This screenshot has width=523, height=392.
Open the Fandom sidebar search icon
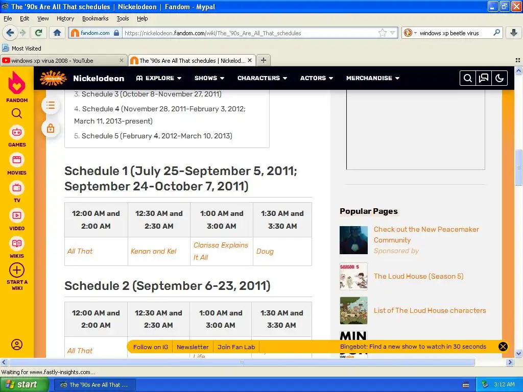coord(17,114)
